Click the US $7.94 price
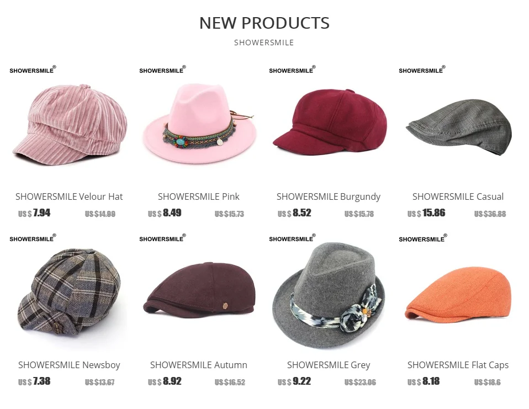 pyautogui.click(x=34, y=213)
